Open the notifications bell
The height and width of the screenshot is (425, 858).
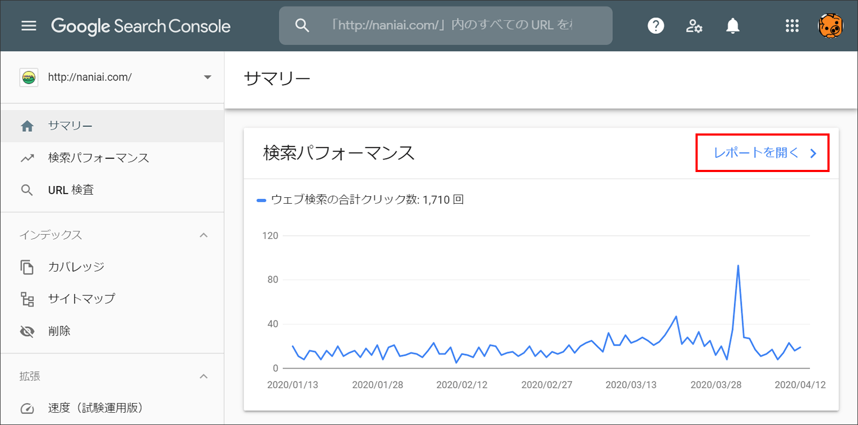tap(733, 26)
